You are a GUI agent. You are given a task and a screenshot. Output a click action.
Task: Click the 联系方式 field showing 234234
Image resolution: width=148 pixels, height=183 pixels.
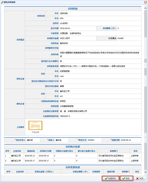click(94, 140)
